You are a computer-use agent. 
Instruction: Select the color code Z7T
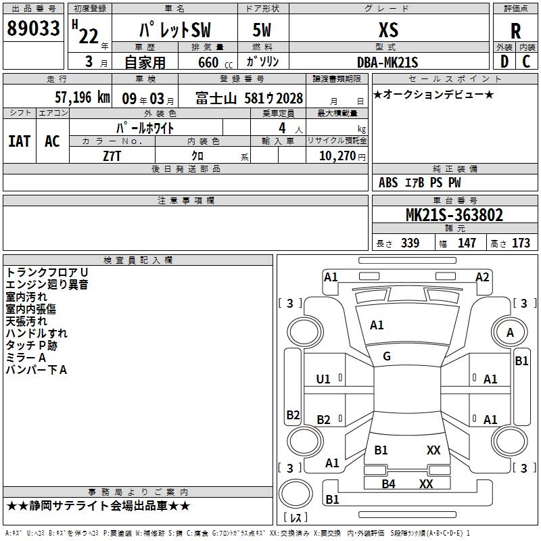click(112, 156)
